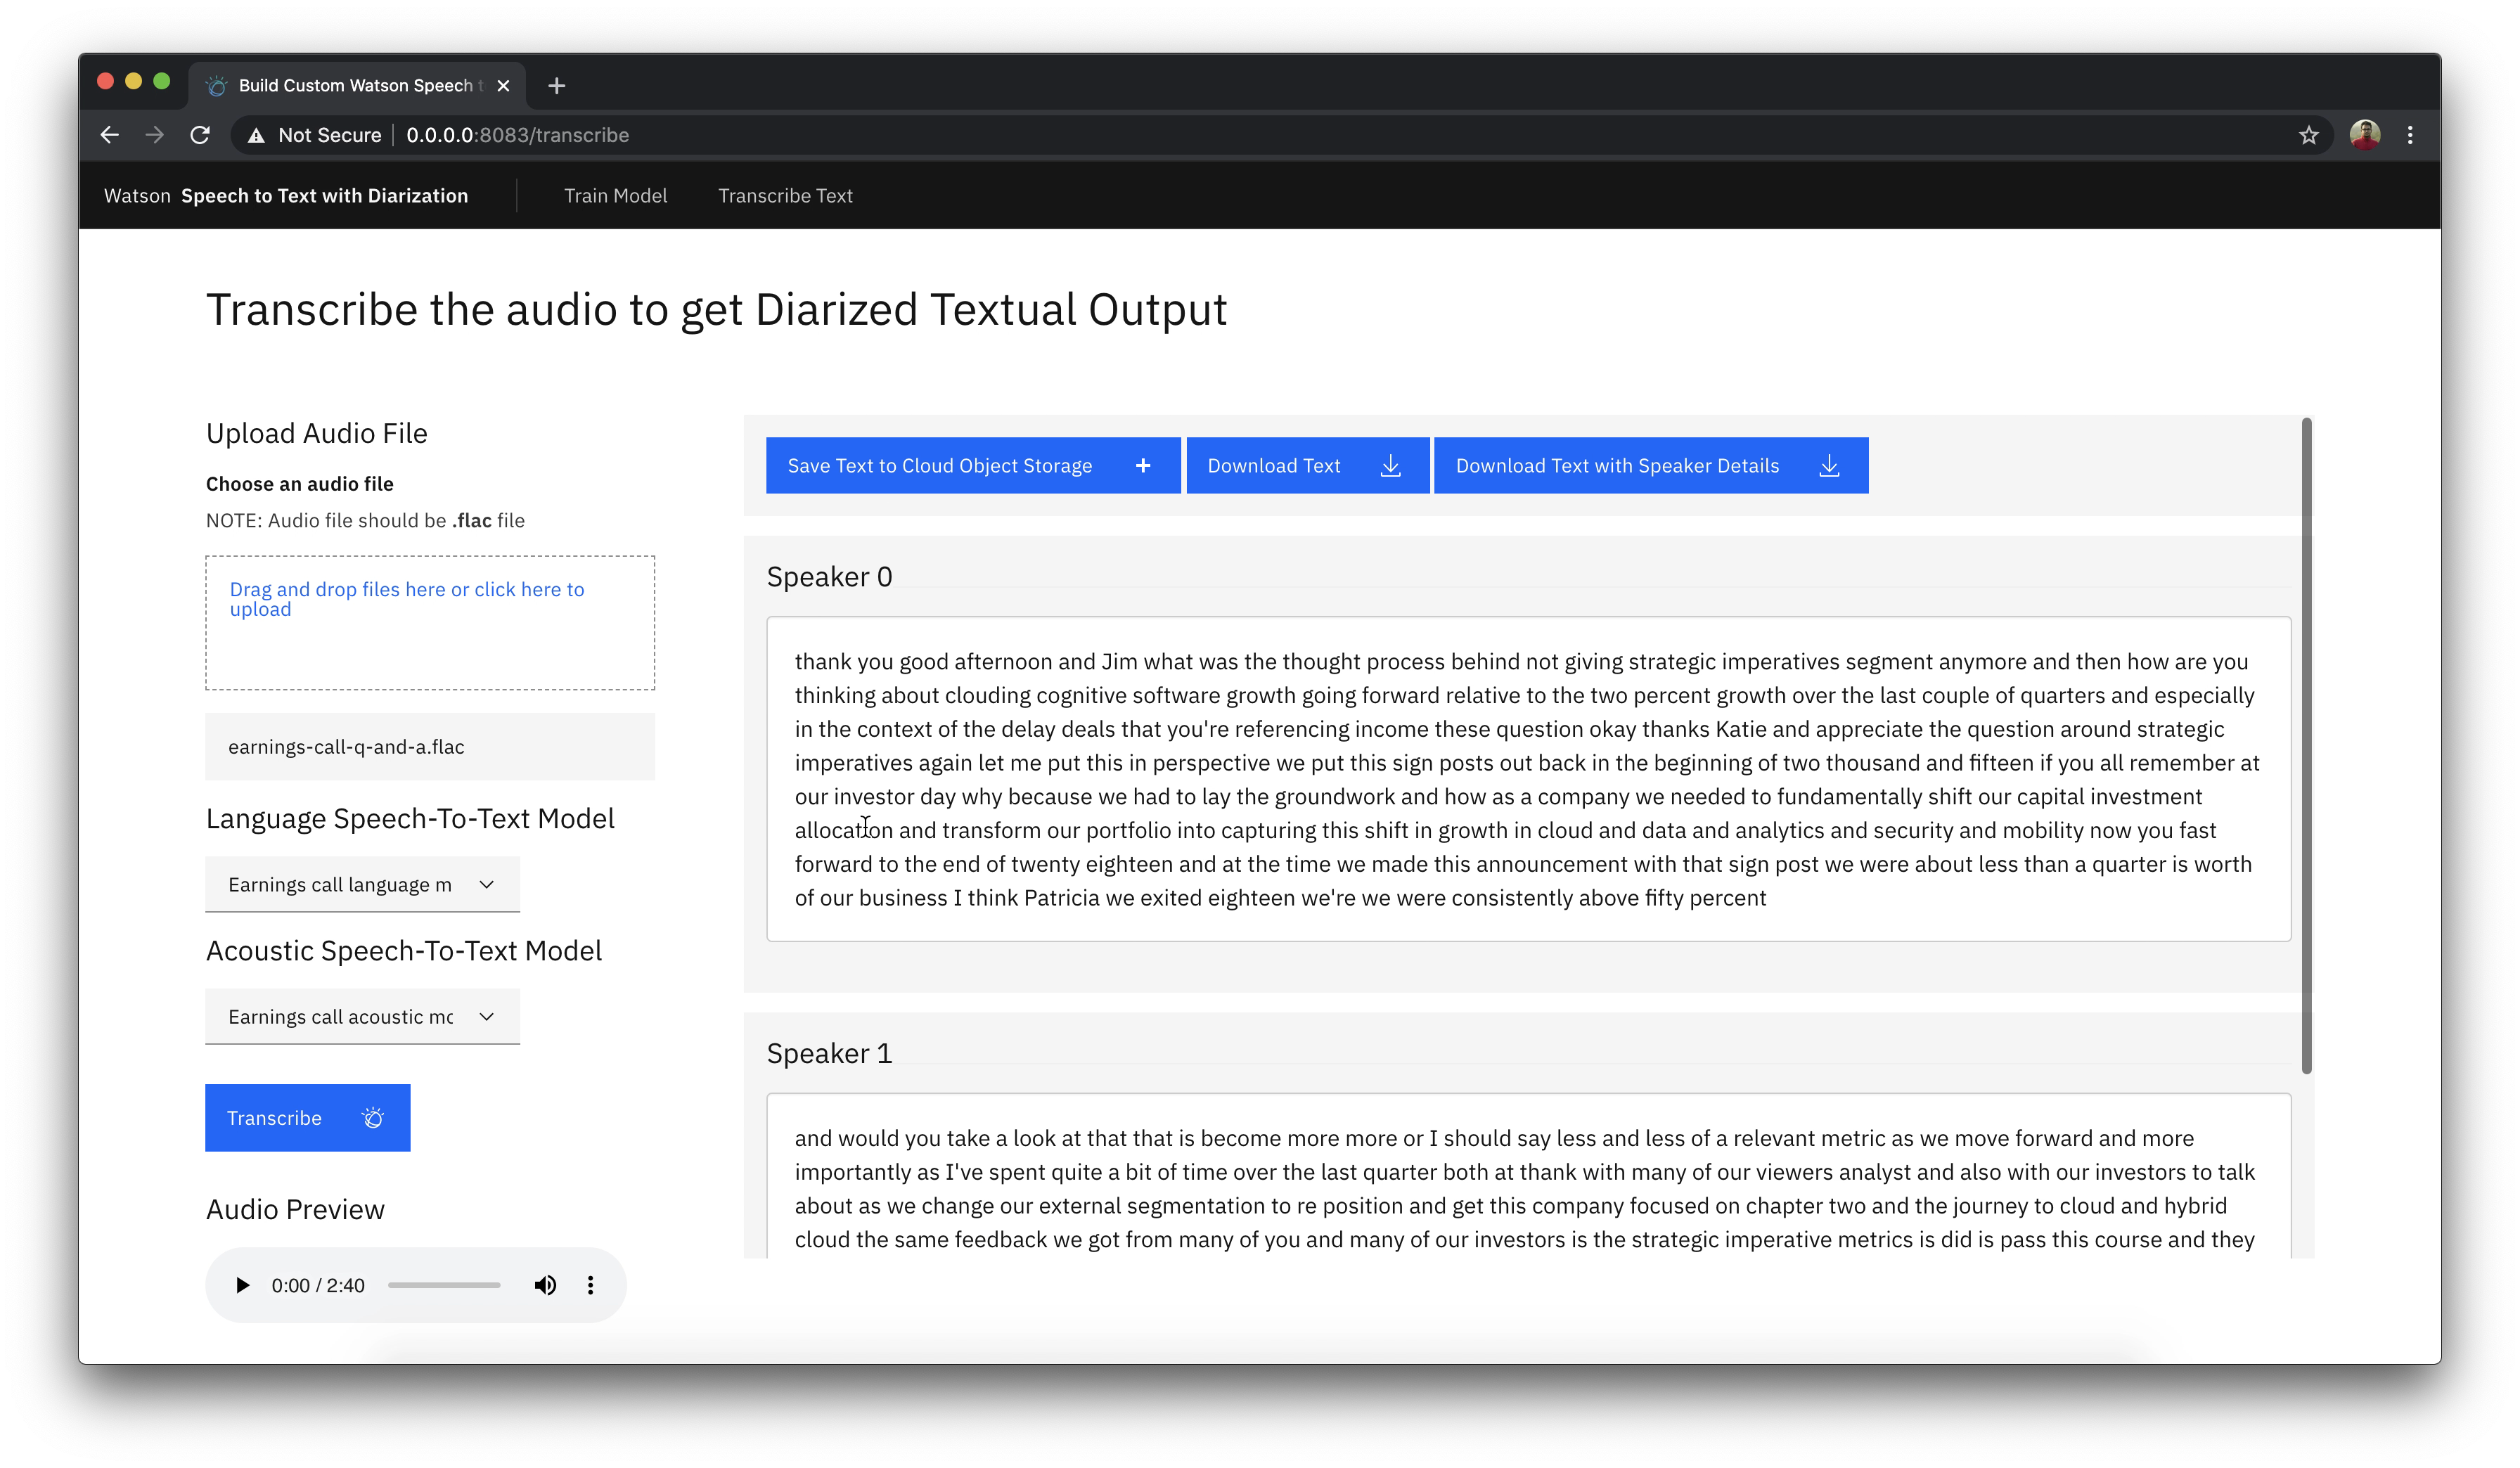Download Text with Speaker Details
Screen dimensions: 2520x1468
[1650, 466]
